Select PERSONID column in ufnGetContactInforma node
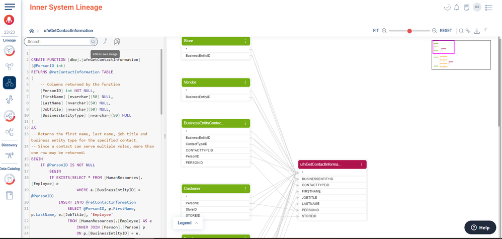 point(332,210)
